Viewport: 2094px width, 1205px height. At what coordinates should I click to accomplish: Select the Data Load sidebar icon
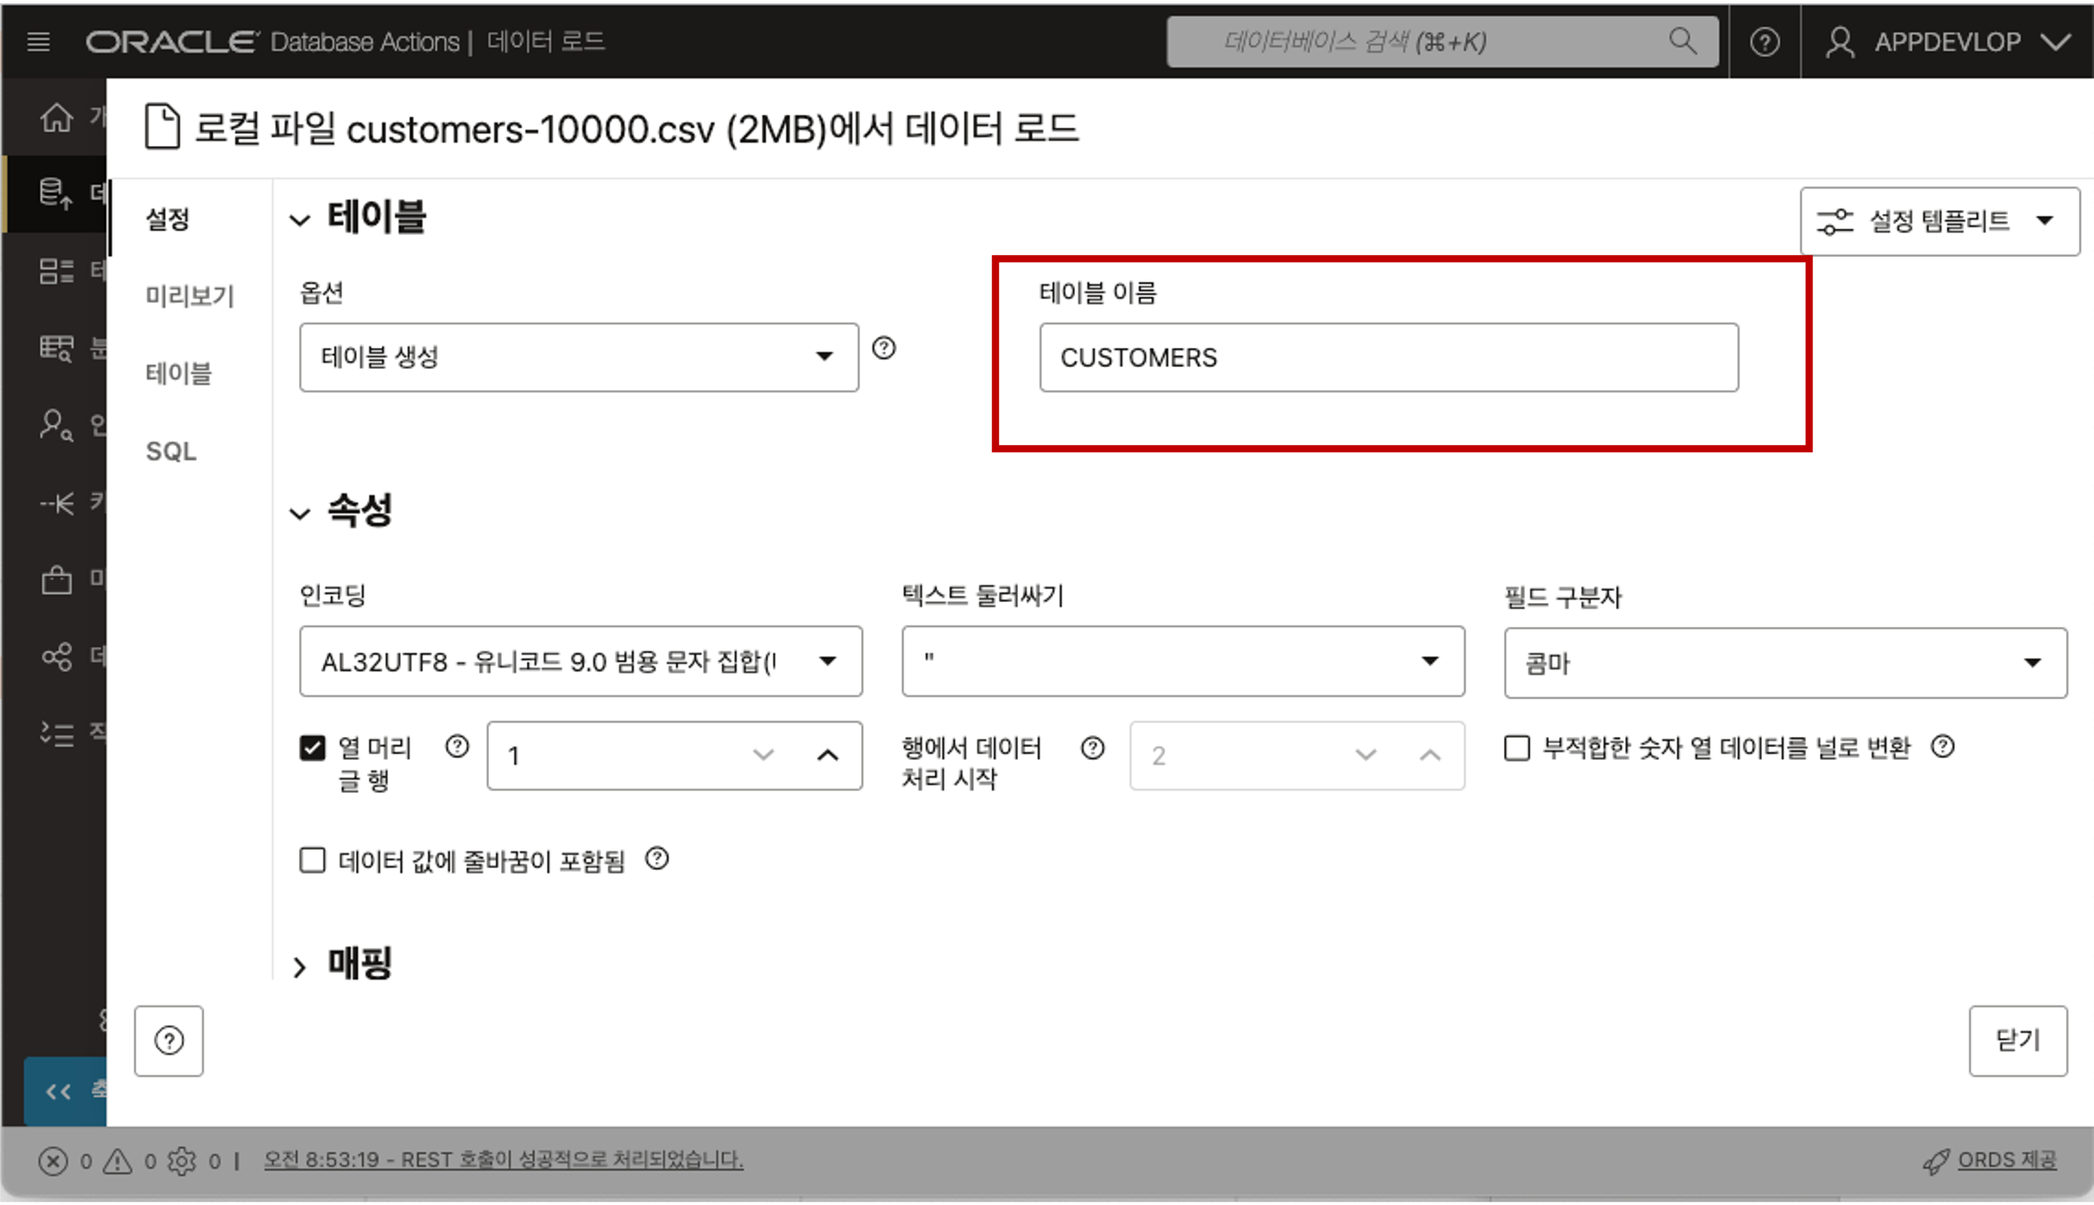56,194
